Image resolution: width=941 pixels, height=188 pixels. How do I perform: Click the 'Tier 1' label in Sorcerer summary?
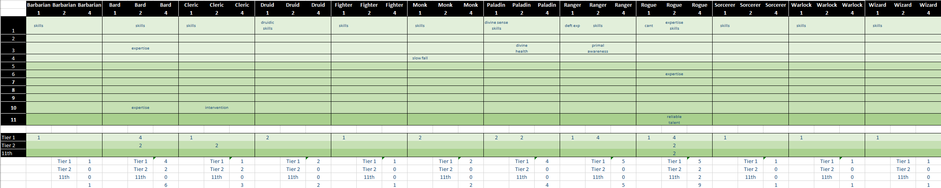[x=750, y=161]
